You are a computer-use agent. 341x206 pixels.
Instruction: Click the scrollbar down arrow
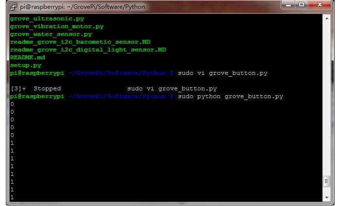pos(326,198)
